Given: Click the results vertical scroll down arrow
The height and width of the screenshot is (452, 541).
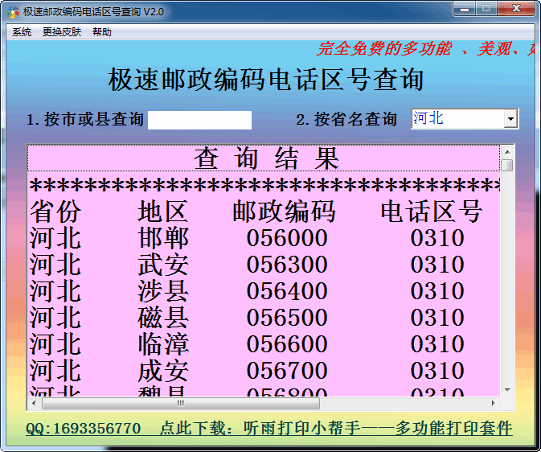Looking at the screenshot, I should (x=507, y=390).
